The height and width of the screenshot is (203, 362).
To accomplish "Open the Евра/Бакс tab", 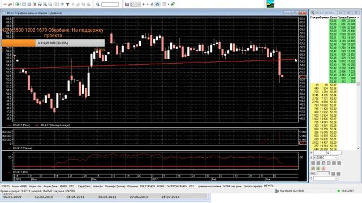I will click(x=84, y=186).
